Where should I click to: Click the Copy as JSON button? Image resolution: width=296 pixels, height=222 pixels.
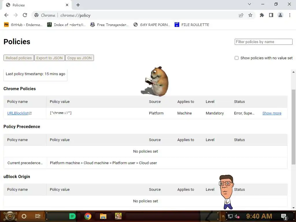click(79, 58)
